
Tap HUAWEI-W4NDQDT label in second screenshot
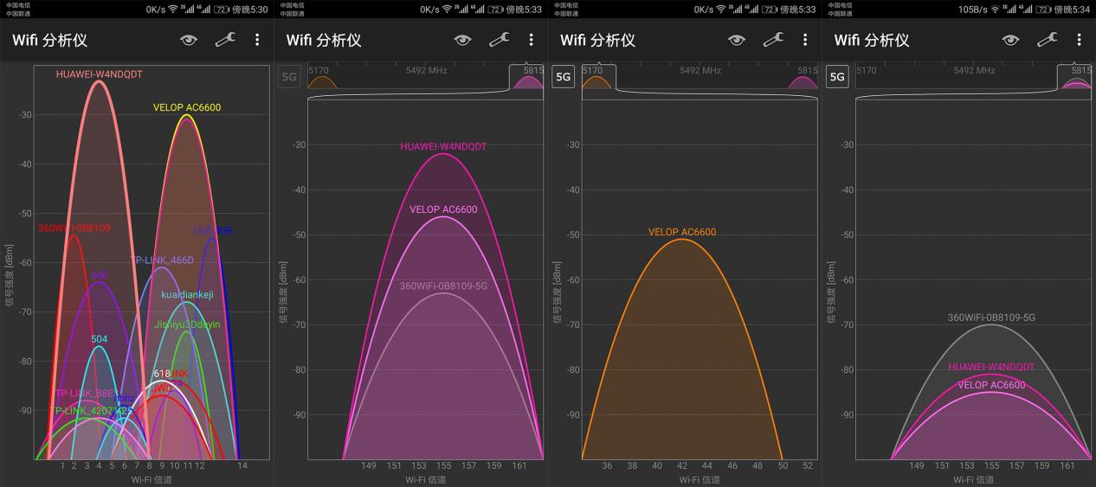click(443, 147)
